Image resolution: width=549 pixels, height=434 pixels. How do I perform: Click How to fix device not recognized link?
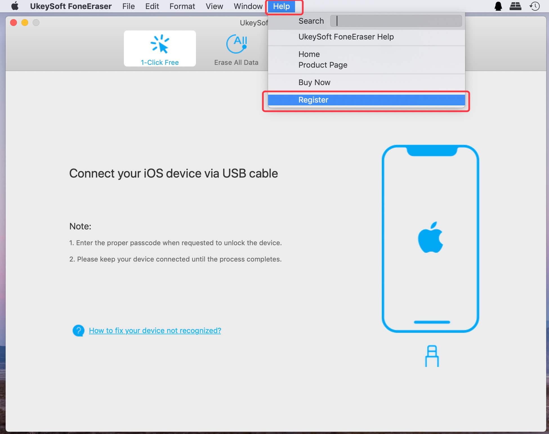click(x=155, y=330)
